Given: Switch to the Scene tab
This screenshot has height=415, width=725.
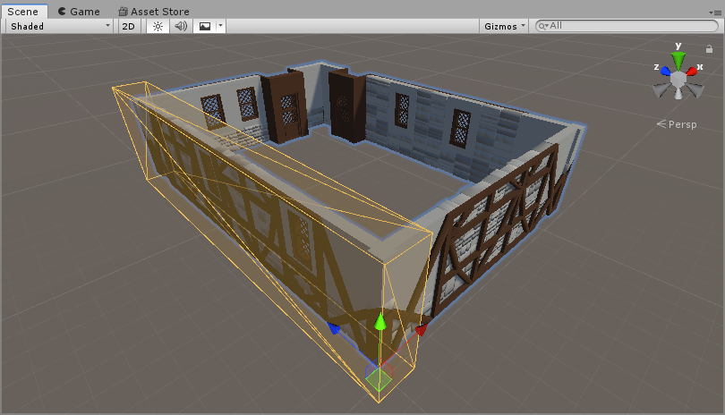Looking at the screenshot, I should click(x=23, y=12).
